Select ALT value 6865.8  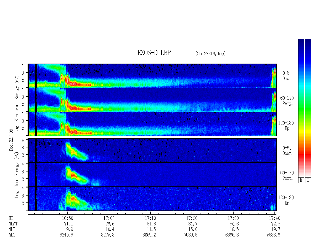[x=232, y=235]
